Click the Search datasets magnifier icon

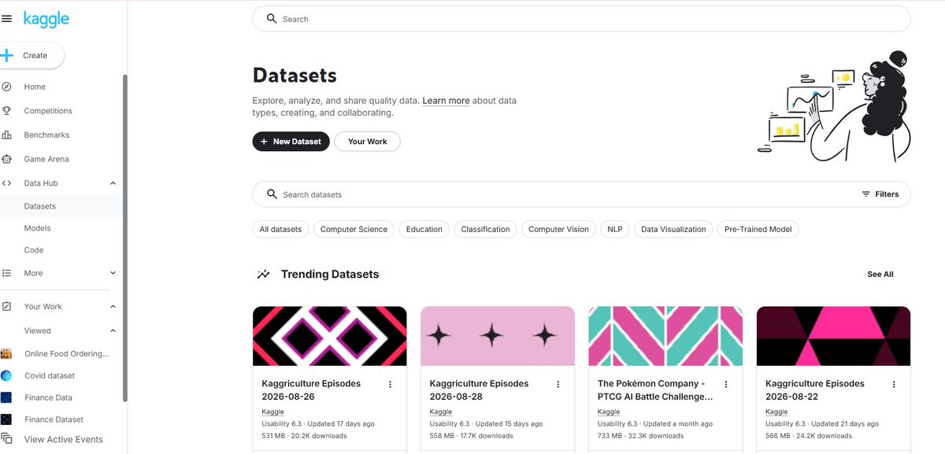[272, 194]
